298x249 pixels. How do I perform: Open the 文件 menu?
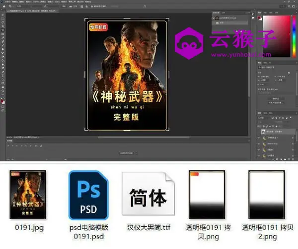coord(7,1)
